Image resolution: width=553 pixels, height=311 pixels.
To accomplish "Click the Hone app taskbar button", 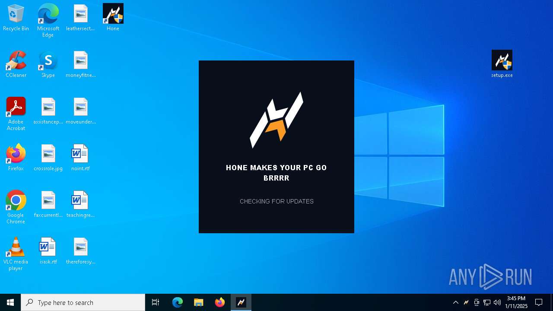I will (241, 302).
